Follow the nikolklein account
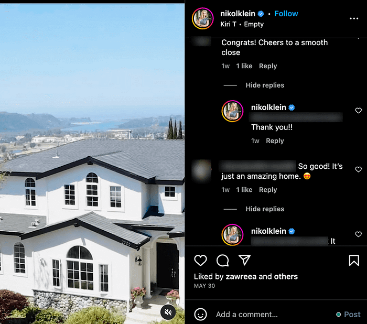The height and width of the screenshot is (324, 367). click(x=286, y=14)
